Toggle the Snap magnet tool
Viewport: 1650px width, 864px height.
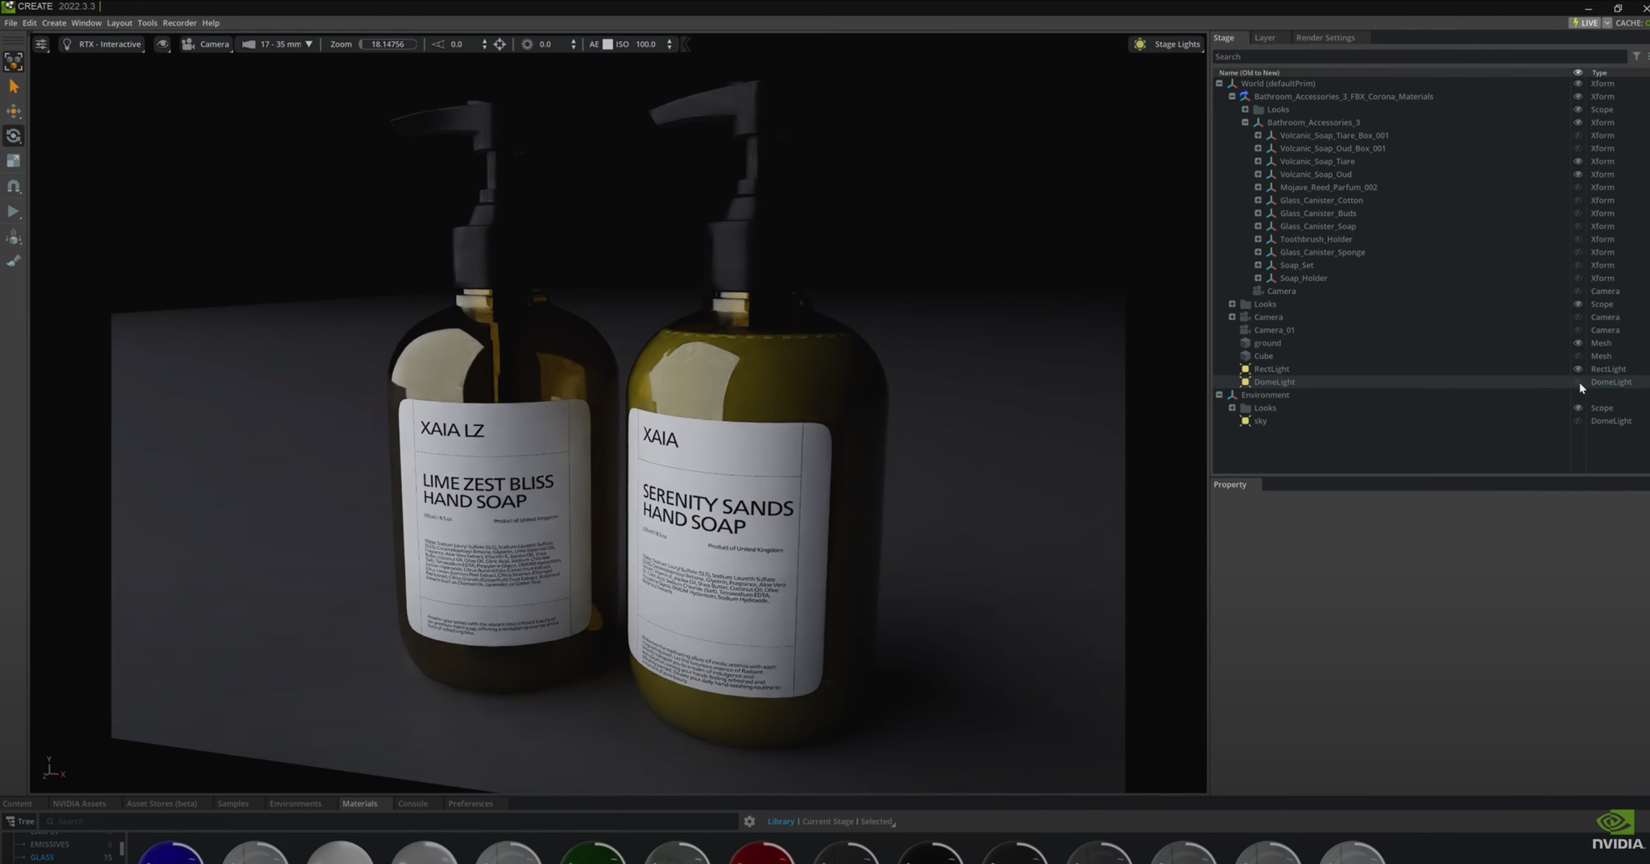coord(14,186)
